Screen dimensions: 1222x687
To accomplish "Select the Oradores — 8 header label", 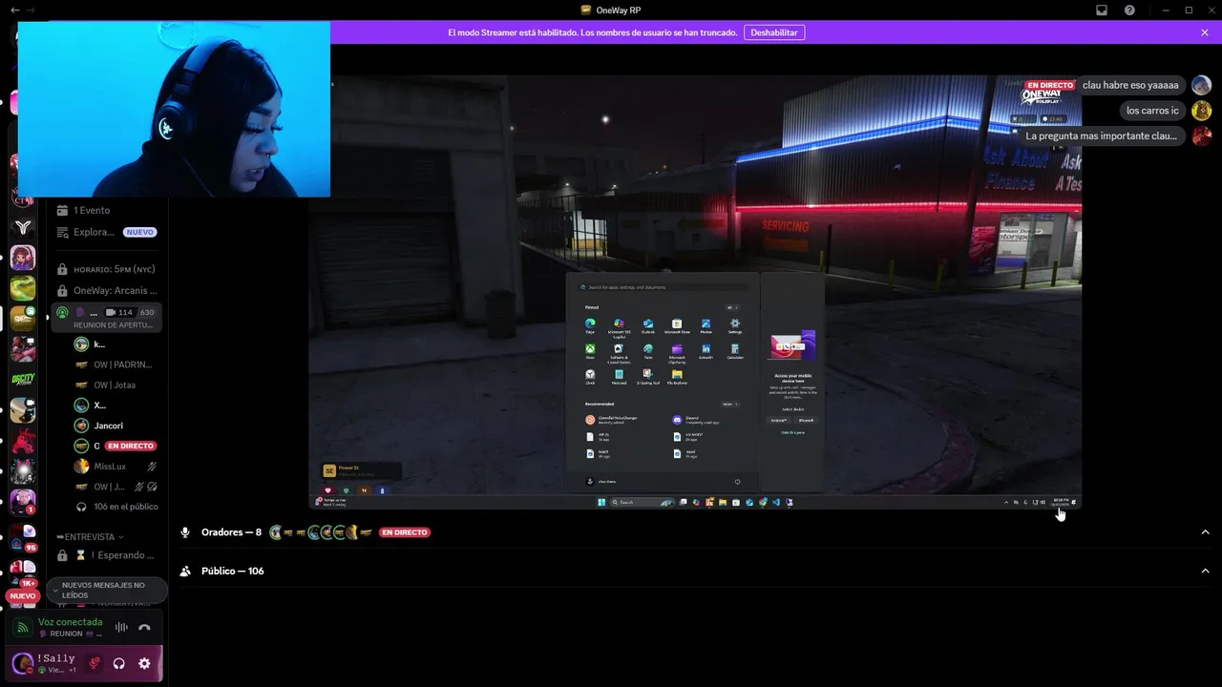I will click(x=231, y=532).
